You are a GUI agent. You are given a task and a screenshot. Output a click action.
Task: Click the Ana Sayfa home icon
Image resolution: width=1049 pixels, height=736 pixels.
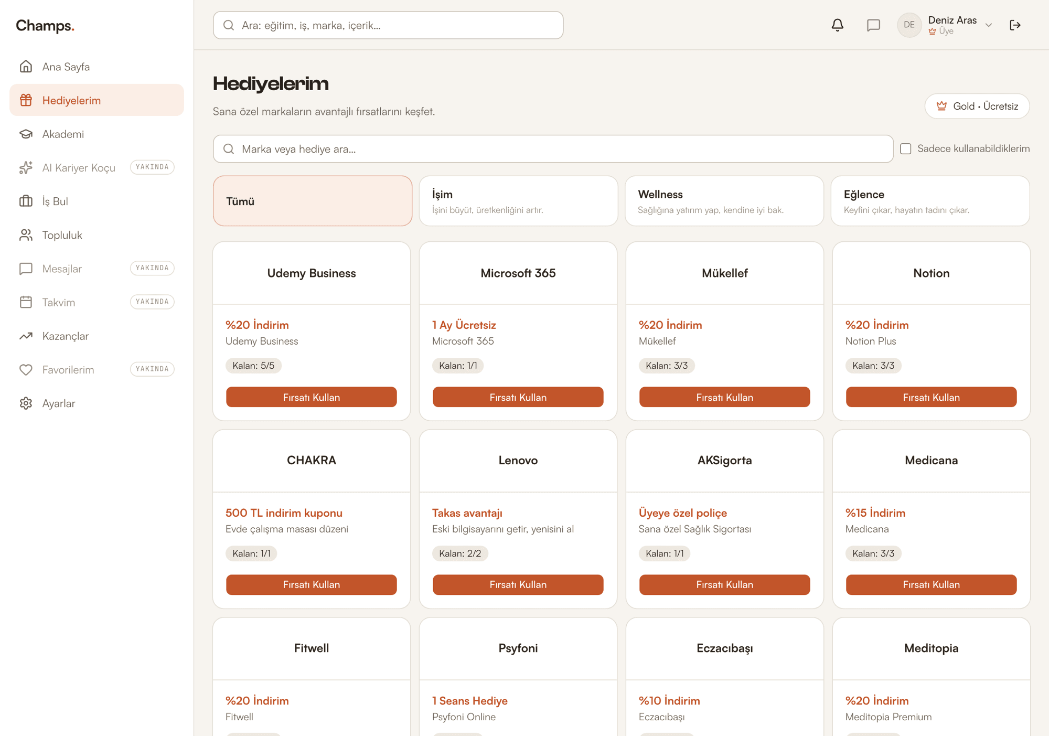point(26,67)
